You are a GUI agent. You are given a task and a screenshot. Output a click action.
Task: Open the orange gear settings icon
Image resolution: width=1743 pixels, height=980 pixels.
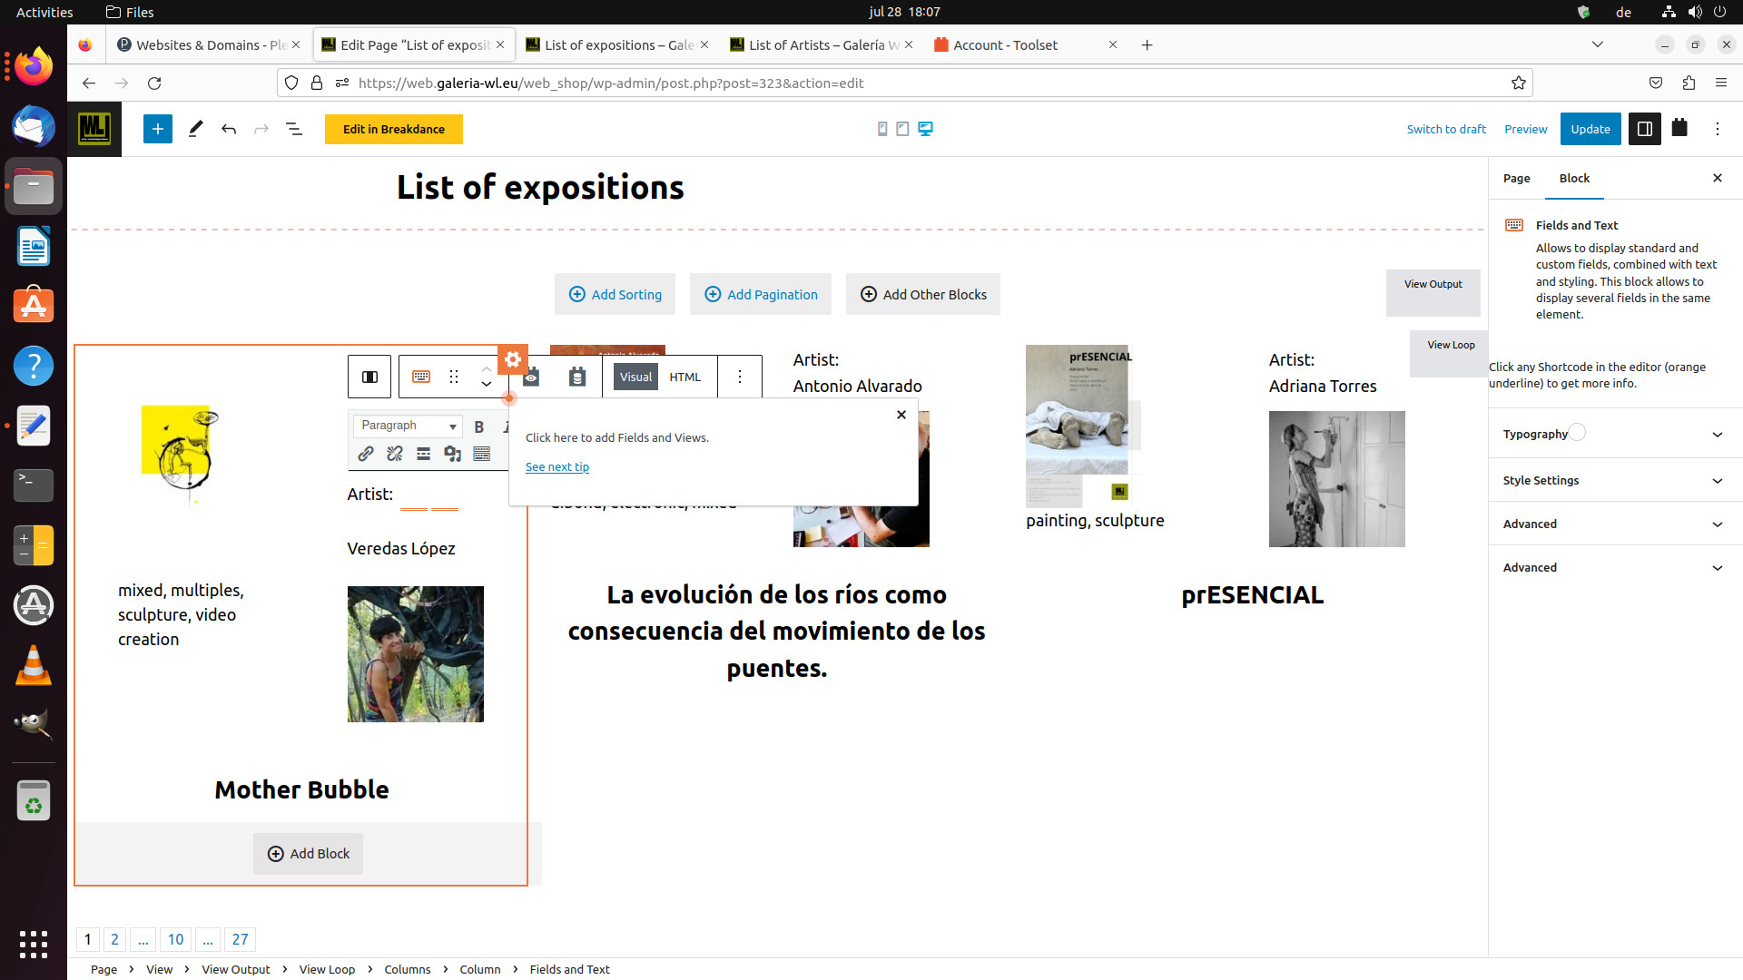[x=512, y=358]
